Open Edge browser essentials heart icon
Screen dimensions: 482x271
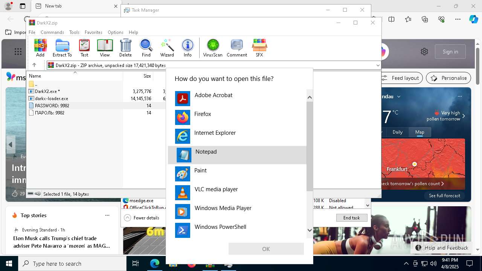(x=441, y=19)
